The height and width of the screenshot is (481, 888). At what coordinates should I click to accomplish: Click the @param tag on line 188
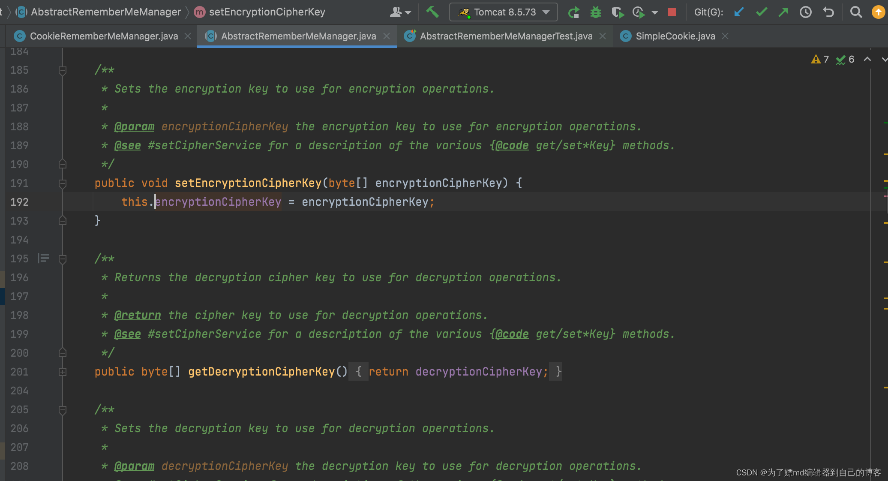(x=134, y=126)
